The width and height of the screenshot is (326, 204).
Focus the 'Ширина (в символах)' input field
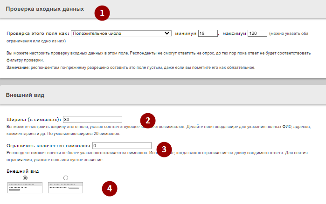click(92, 119)
